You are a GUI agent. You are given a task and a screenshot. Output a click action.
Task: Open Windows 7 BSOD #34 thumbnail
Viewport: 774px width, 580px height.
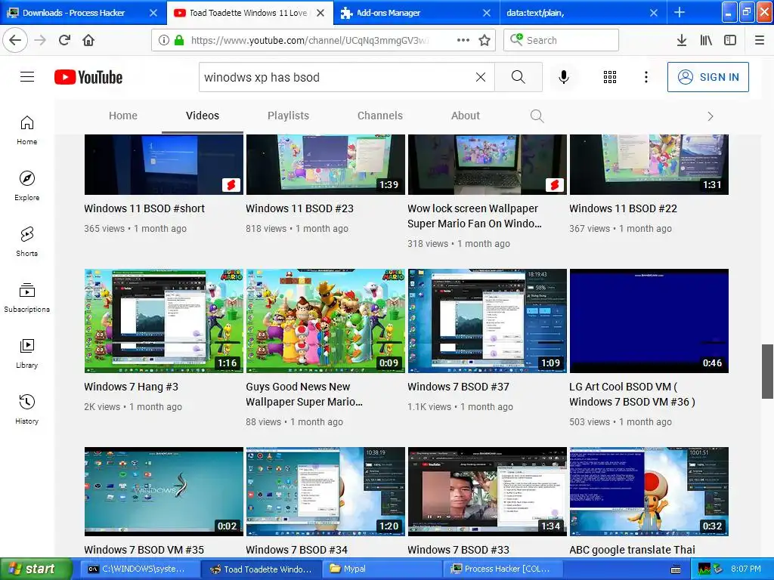click(326, 491)
